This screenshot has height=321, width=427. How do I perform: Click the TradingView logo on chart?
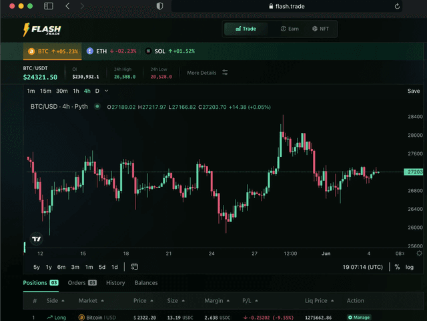point(36,239)
